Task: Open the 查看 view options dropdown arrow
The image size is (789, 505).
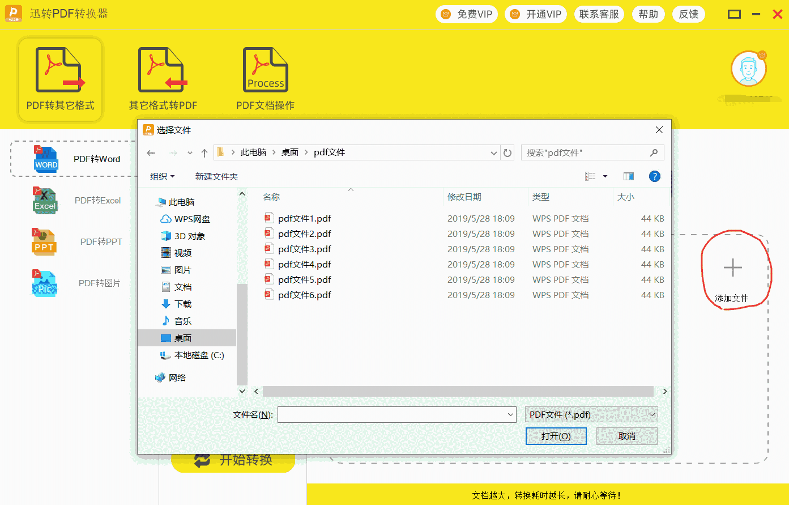Action: click(605, 176)
